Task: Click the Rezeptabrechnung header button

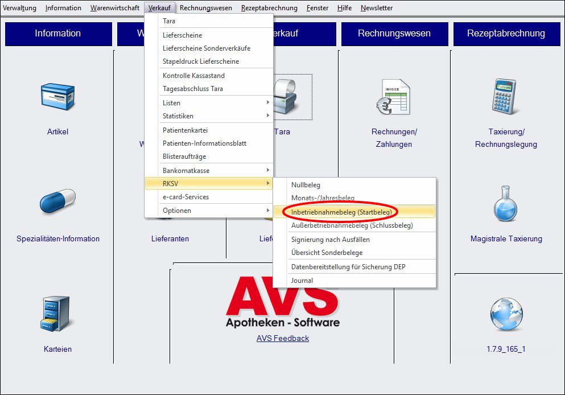Action: [x=506, y=34]
